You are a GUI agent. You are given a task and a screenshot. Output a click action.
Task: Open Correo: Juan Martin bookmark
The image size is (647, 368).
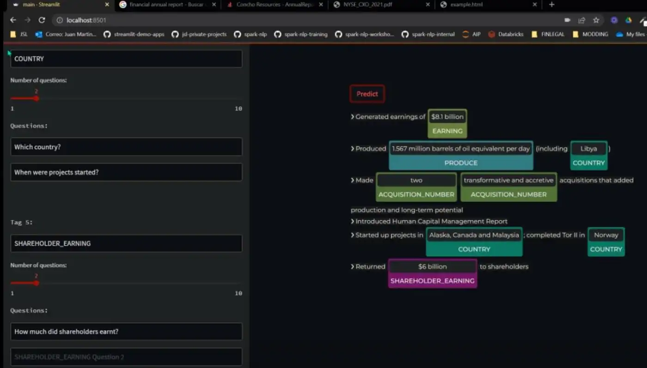point(66,34)
